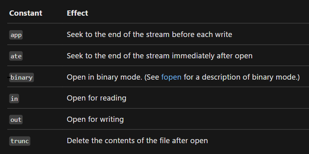Viewport: 309px width, 154px height.
Task: Click the 'Open for writing' description
Action: (95, 119)
